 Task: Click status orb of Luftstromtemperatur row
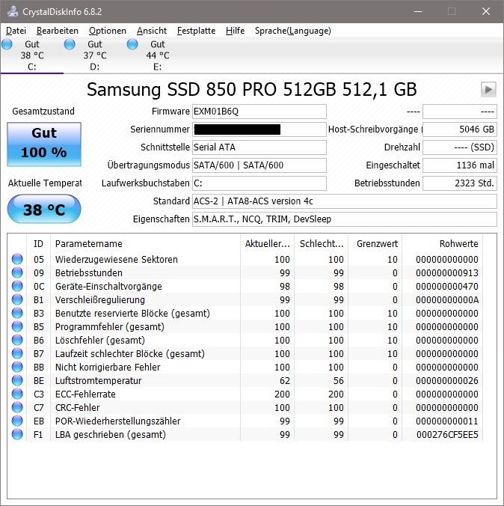coord(17,380)
